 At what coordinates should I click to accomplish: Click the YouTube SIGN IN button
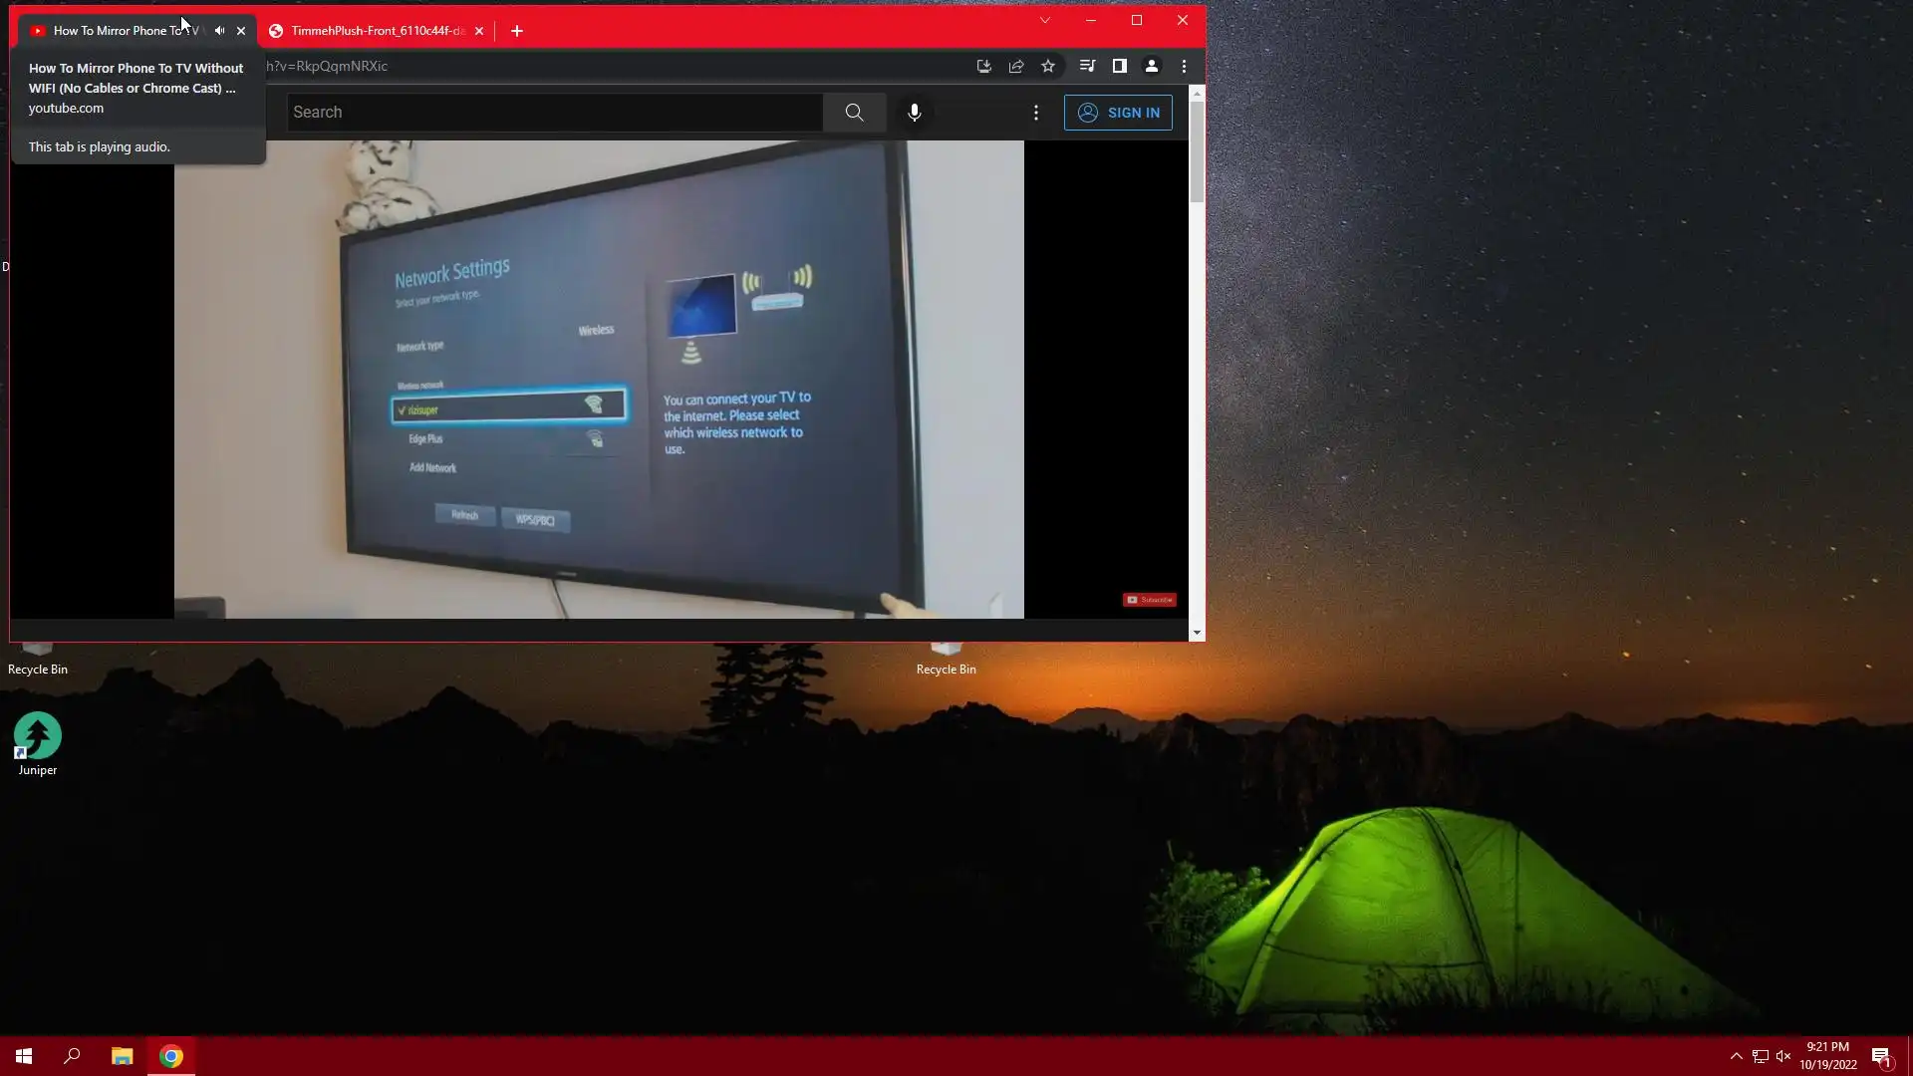1118,113
